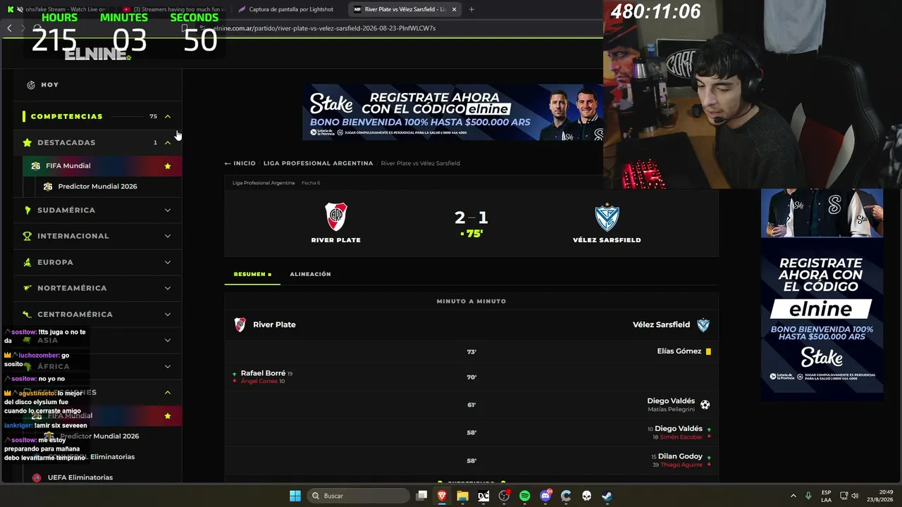
Task: Click the yellow card beside Elías Gómez
Action: [708, 351]
